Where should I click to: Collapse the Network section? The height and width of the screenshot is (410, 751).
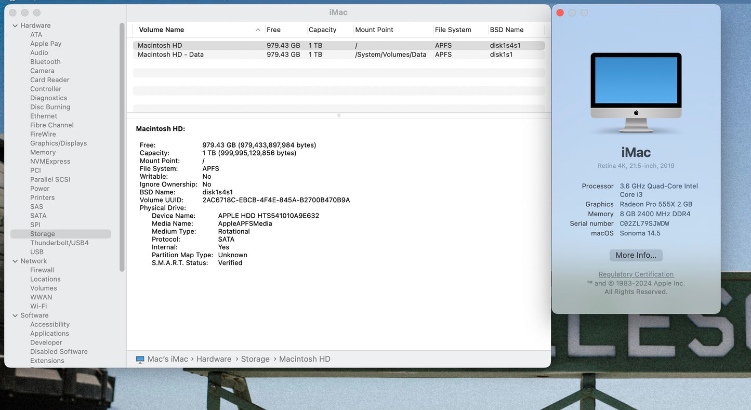click(x=15, y=260)
